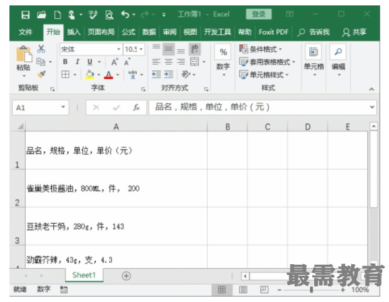The image size is (389, 302).
Task: Click the Redo arrow icon
Action: [145, 15]
